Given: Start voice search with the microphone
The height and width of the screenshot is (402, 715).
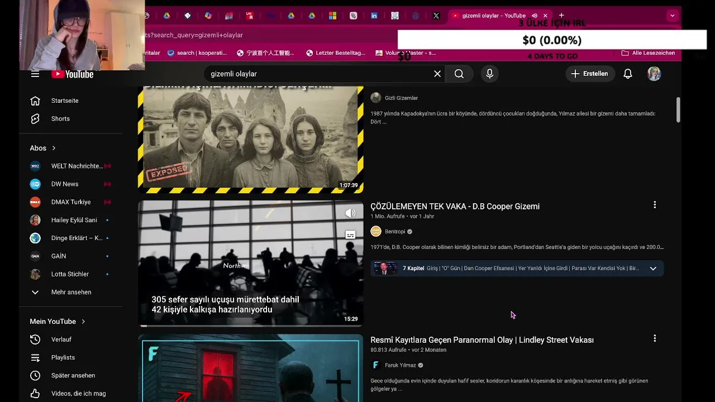Looking at the screenshot, I should (490, 74).
